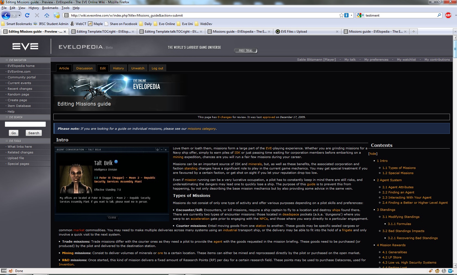The image size is (457, 275).
Task: Switch to Editing Template:TOCright tab
Action: click(103, 32)
